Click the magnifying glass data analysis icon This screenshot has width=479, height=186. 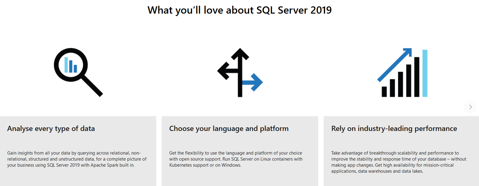(78, 72)
